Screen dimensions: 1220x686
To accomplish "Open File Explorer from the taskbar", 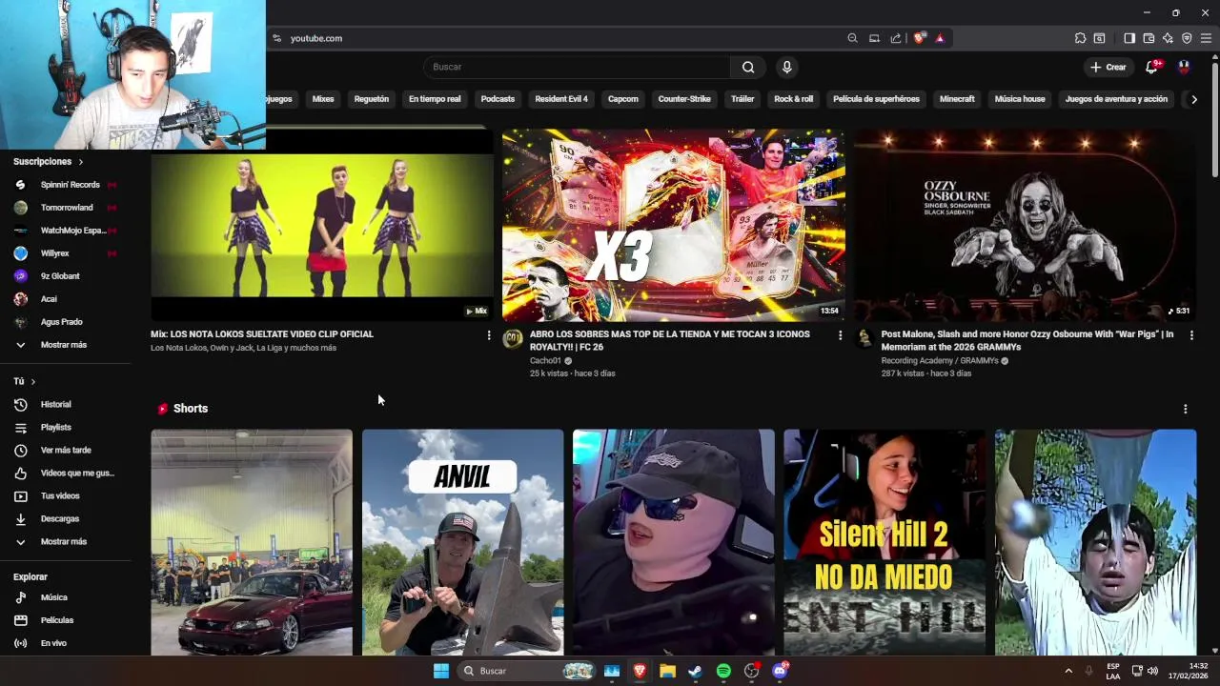I will [667, 671].
